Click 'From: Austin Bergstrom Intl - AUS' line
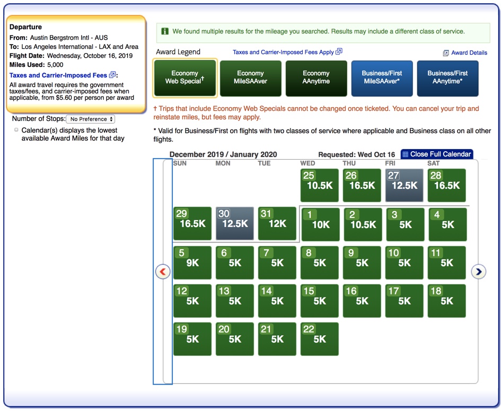Image resolution: width=502 pixels, height=411 pixels. point(59,38)
